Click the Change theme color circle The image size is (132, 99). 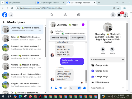[x=93, y=71]
